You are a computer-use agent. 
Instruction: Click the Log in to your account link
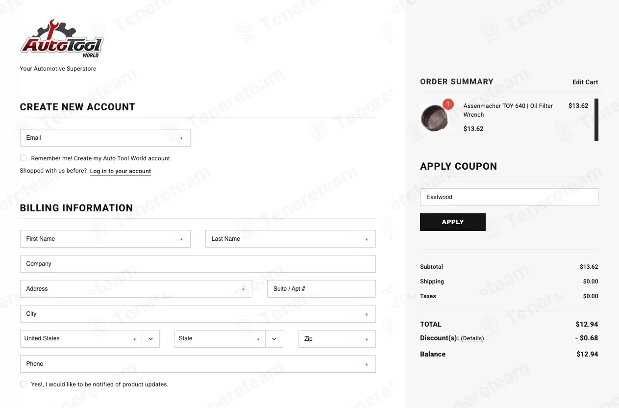(121, 171)
